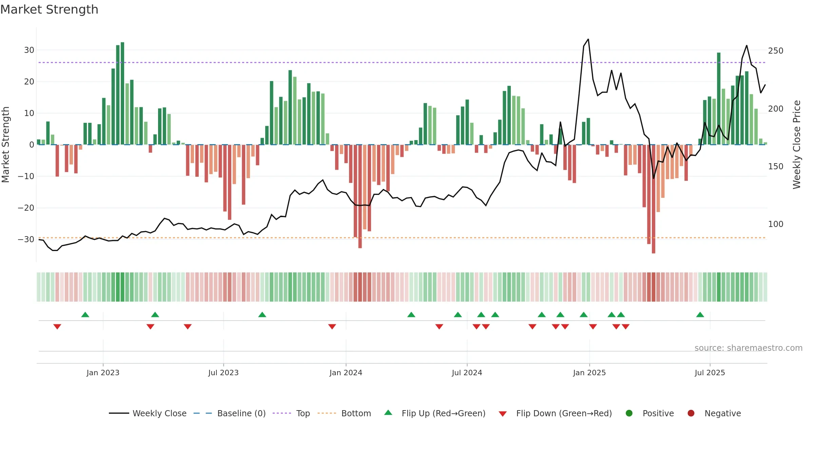814x458 pixels.
Task: Click the red Negative circle legend icon
Action: pos(691,413)
